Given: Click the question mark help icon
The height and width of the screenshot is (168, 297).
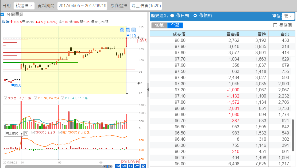Looking at the screenshot, I should pyautogui.click(x=26, y=133).
